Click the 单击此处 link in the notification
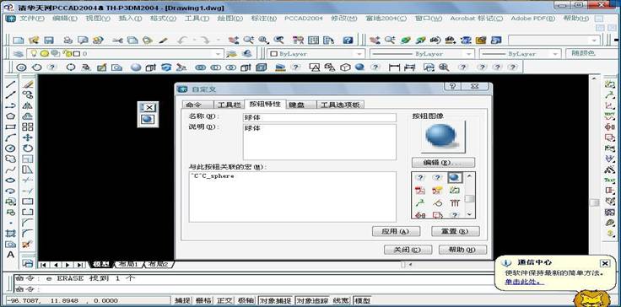 524,282
